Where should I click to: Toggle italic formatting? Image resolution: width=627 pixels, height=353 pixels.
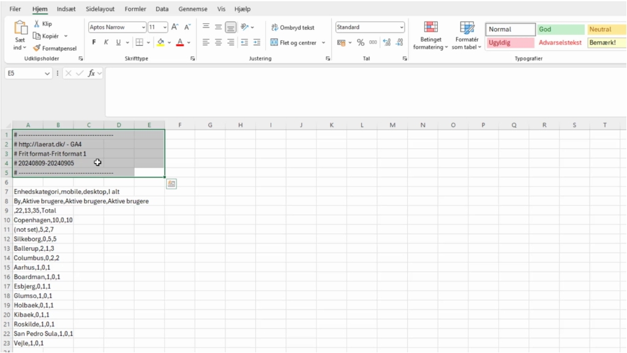(x=105, y=42)
